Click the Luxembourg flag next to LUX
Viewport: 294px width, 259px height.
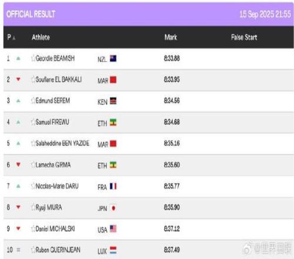pos(113,250)
